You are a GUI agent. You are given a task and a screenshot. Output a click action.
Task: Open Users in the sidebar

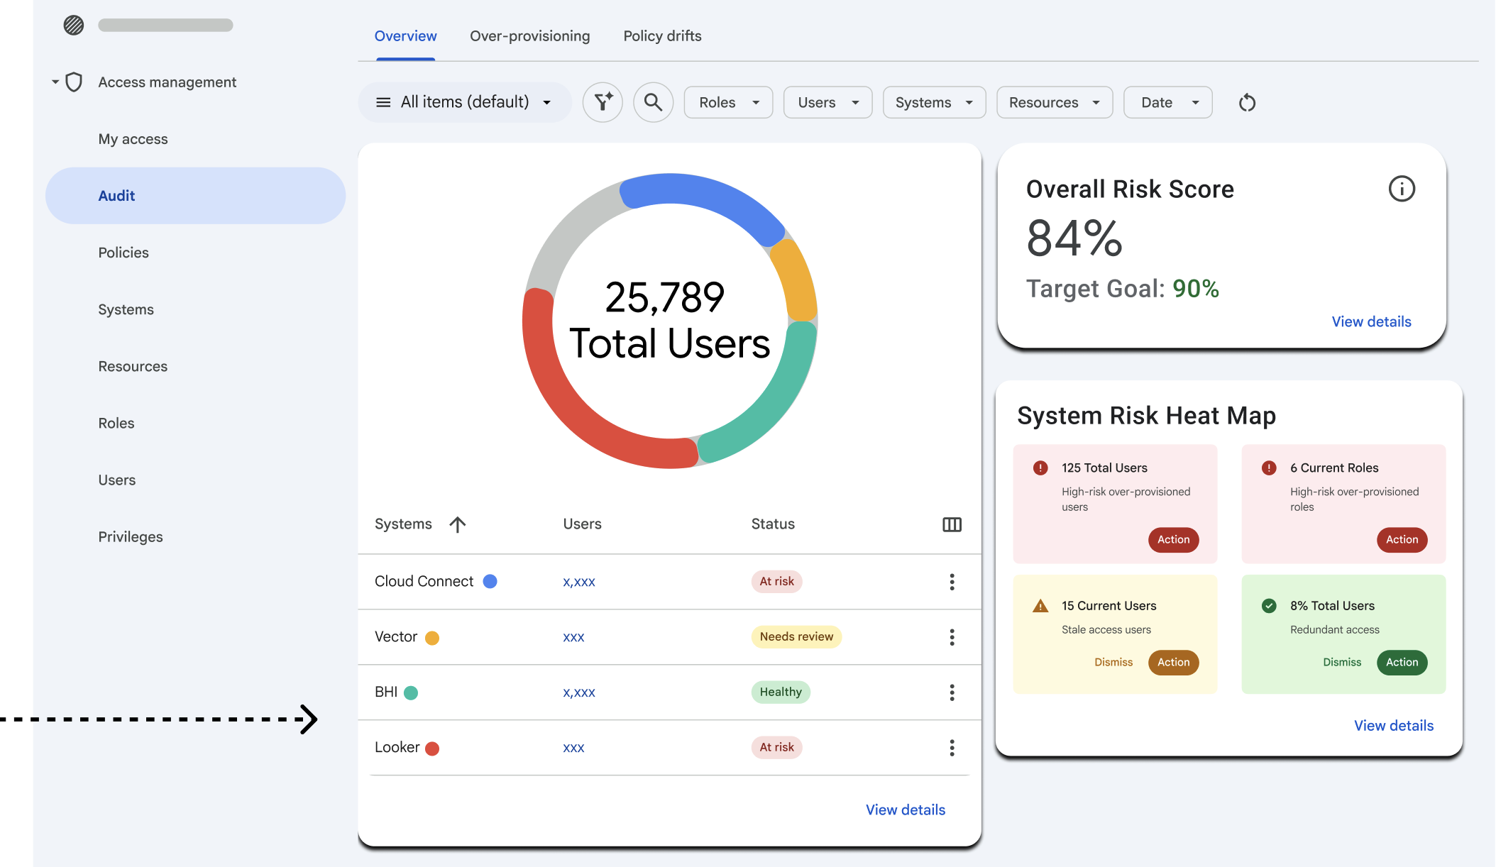click(116, 480)
